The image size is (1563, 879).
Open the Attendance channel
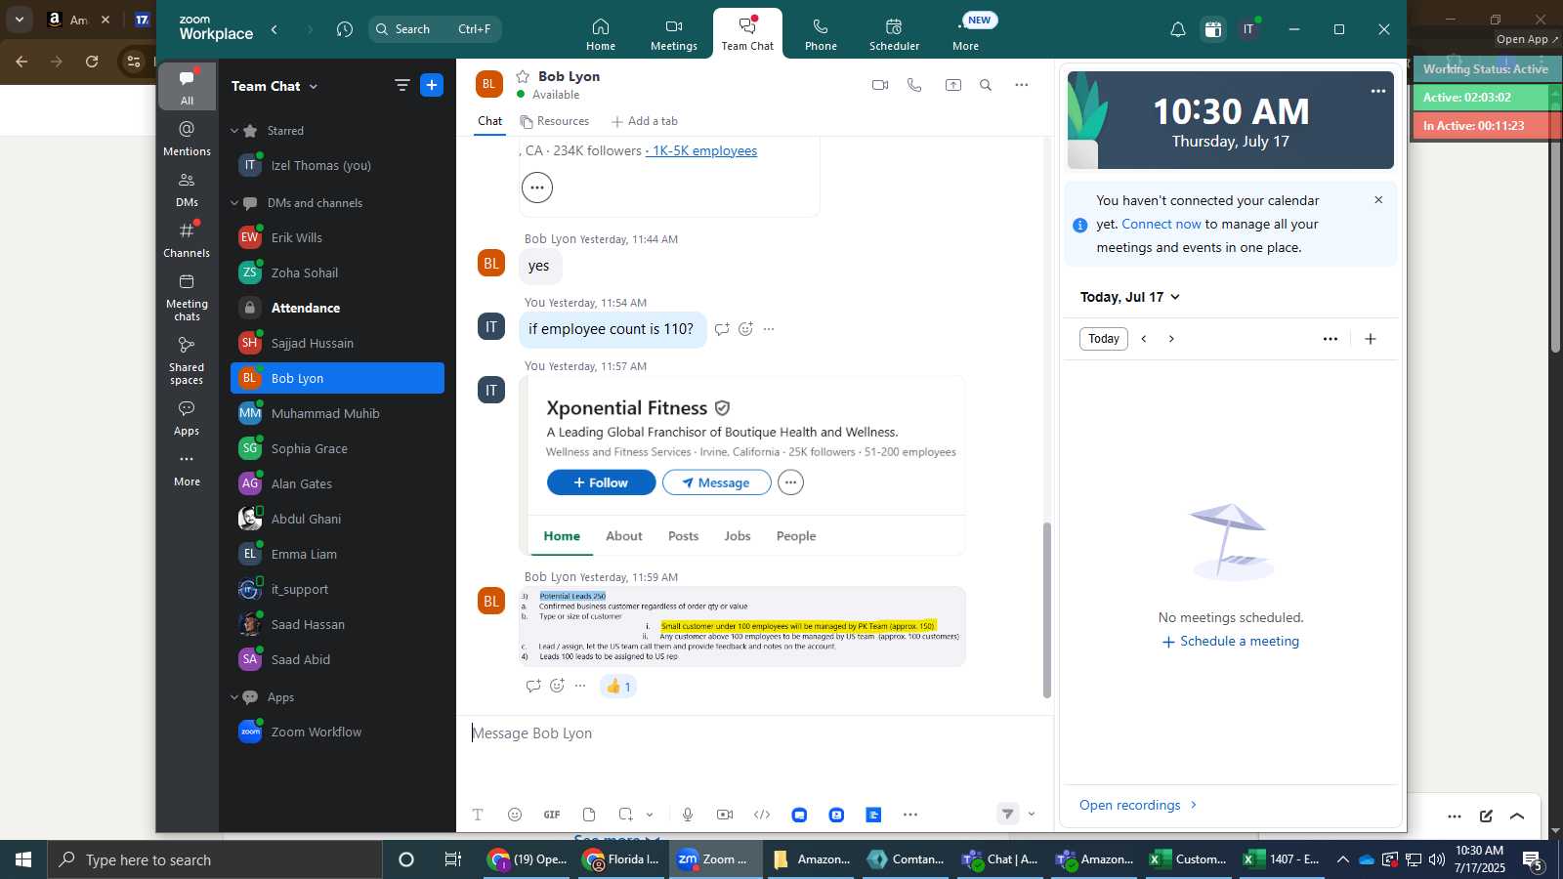tap(337, 308)
